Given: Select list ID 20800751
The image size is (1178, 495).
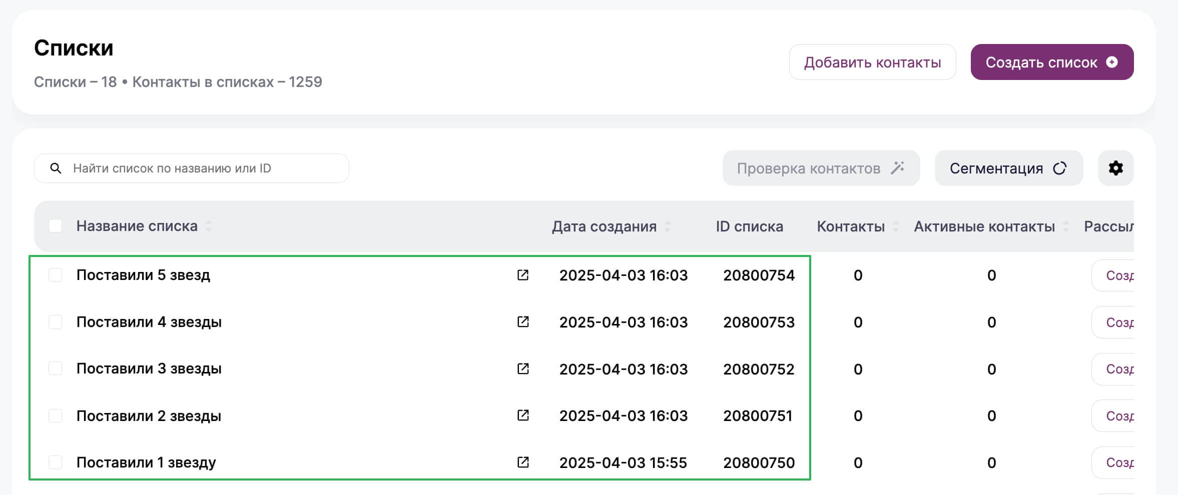Looking at the screenshot, I should point(758,416).
